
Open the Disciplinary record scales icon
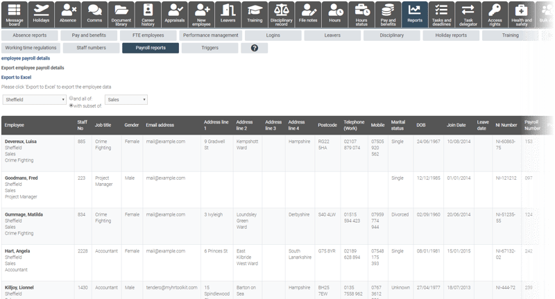[x=282, y=15]
